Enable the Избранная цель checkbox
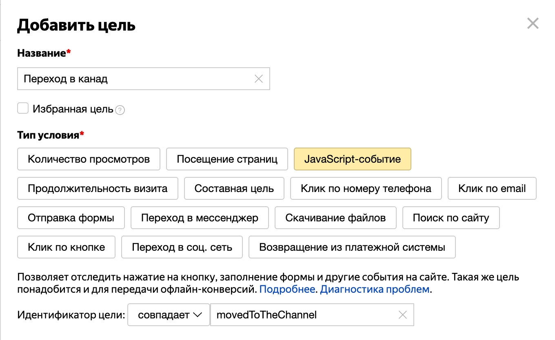 click(22, 108)
